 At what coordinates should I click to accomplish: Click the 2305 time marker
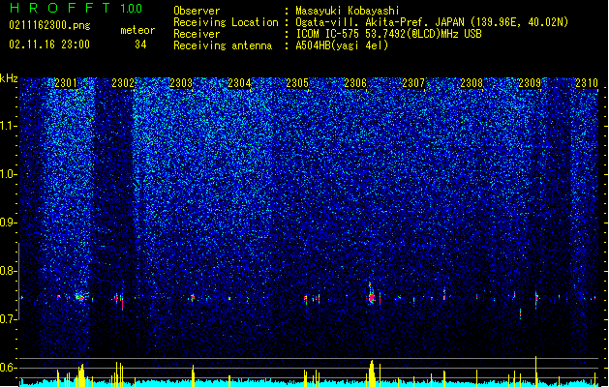(x=297, y=83)
